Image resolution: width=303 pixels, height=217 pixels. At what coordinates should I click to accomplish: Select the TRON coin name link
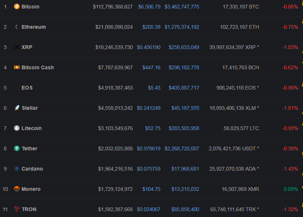pyautogui.click(x=29, y=209)
